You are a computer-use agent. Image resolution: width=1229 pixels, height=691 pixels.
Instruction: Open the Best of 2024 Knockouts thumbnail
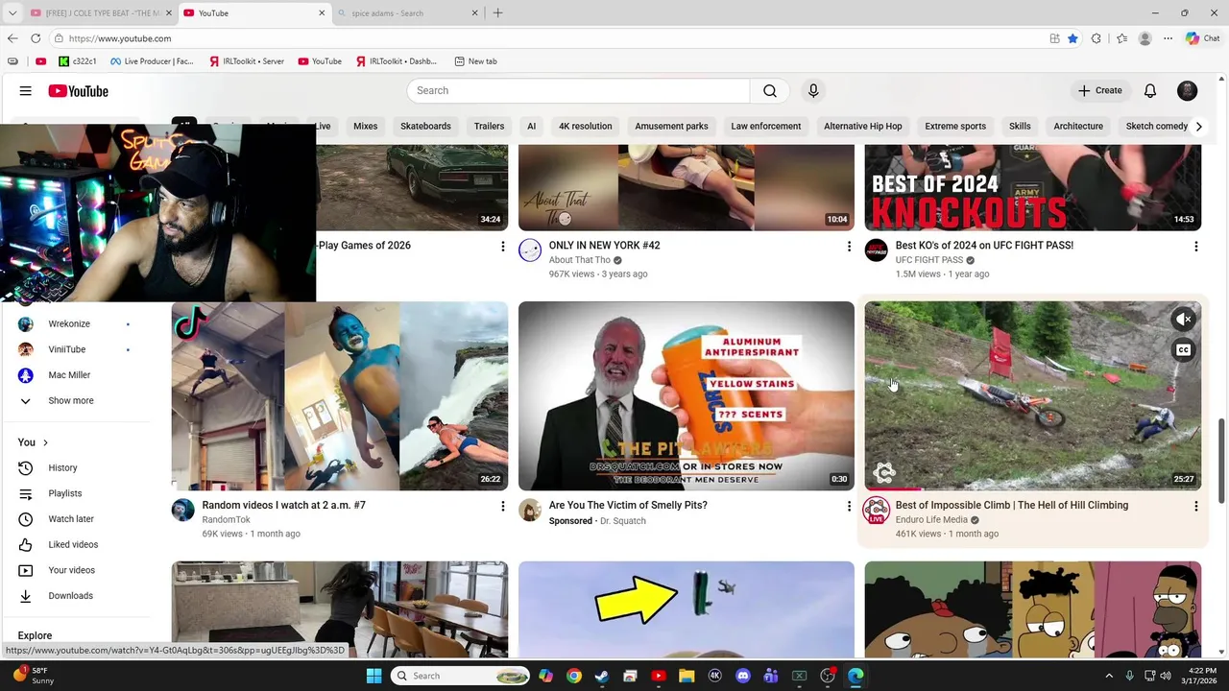click(1033, 188)
